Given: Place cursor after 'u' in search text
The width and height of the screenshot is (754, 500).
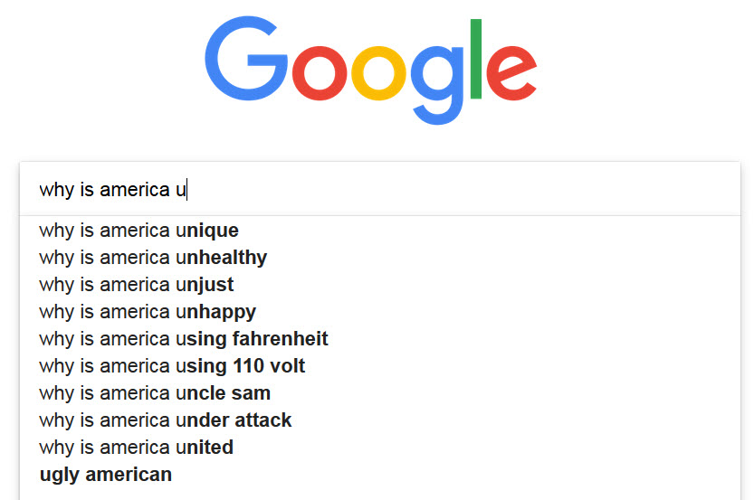Looking at the screenshot, I should (186, 190).
